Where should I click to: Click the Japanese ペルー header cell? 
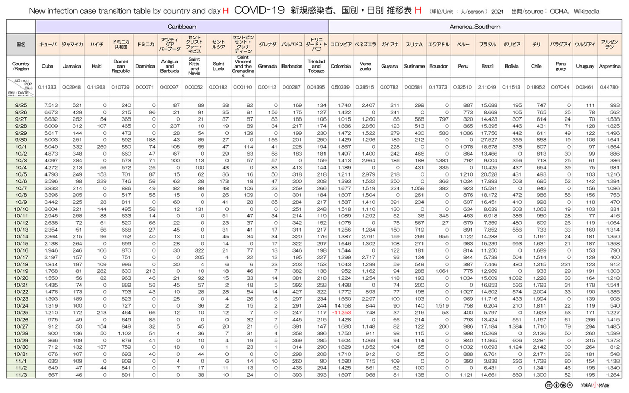[462, 45]
